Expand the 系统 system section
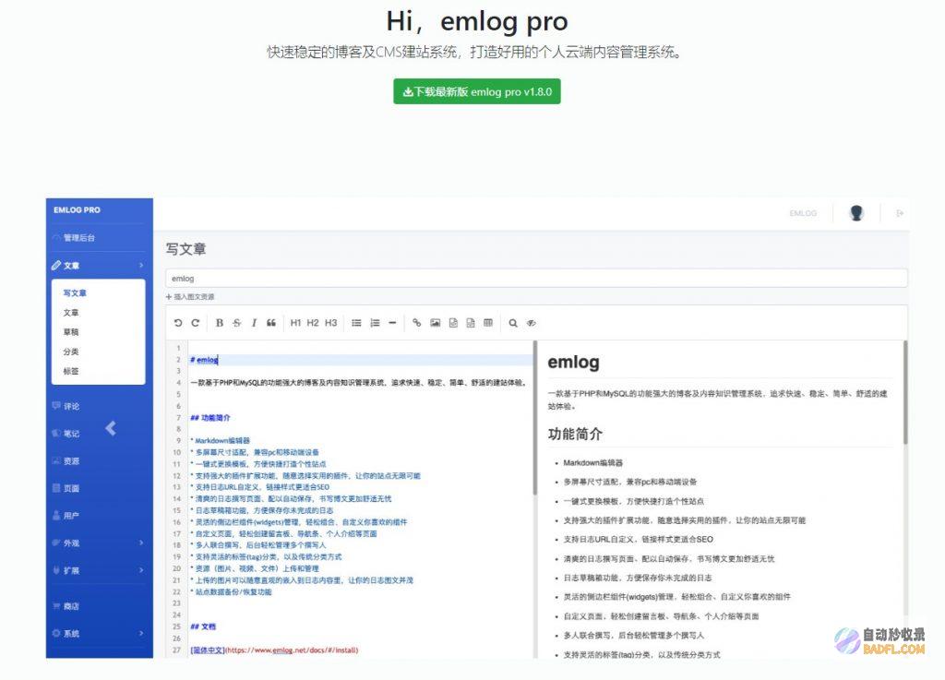This screenshot has height=680, width=945. [x=99, y=634]
